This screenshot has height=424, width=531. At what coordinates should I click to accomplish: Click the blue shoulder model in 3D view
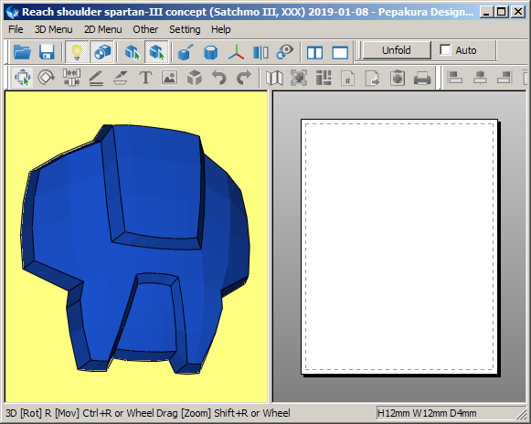[135, 249]
